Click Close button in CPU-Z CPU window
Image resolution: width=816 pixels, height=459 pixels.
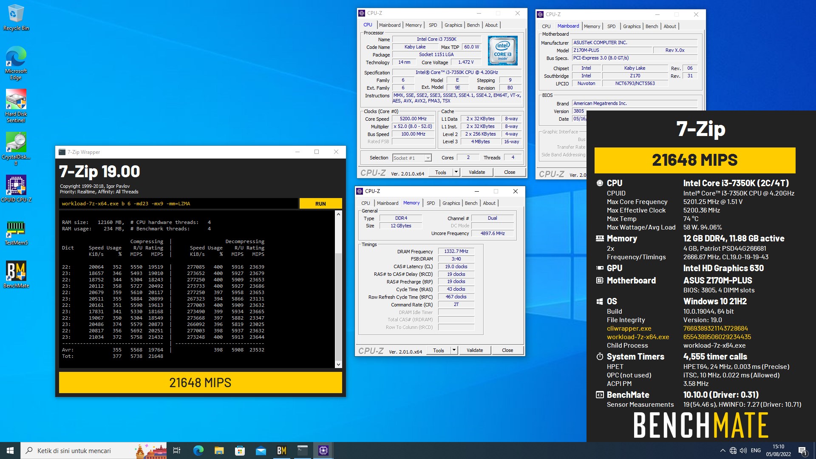[510, 172]
